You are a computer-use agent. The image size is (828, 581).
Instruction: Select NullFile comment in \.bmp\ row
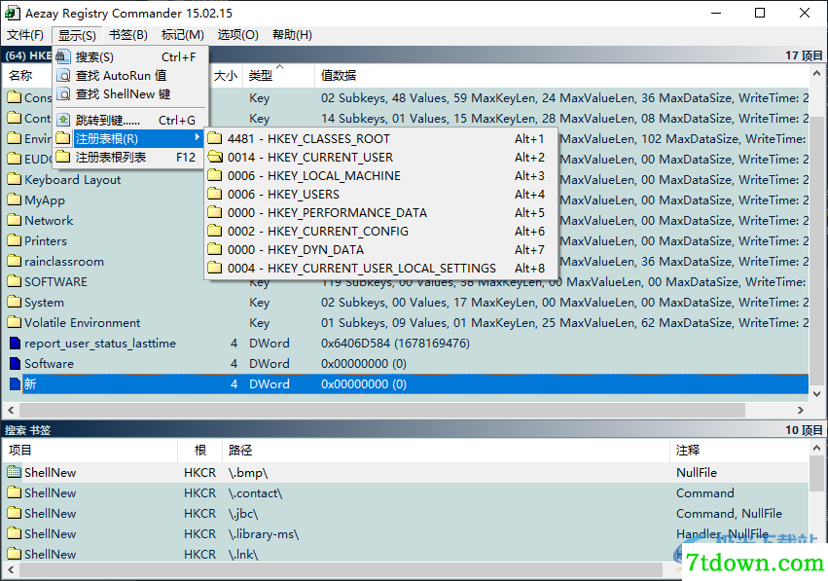tap(697, 472)
